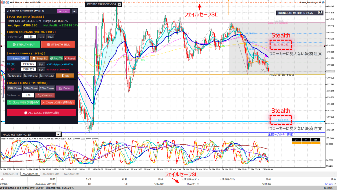Select the RR 1:2 ratio button
The width and height of the screenshot is (337, 190).
click(33, 75)
